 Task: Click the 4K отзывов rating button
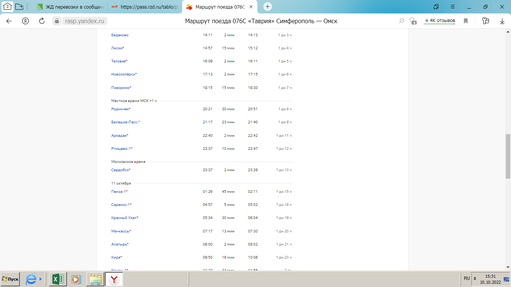coord(440,21)
